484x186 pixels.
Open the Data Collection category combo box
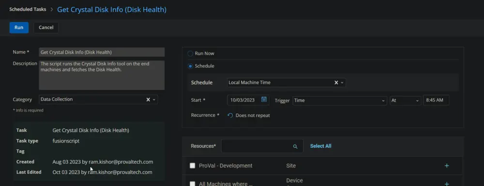coord(98,100)
